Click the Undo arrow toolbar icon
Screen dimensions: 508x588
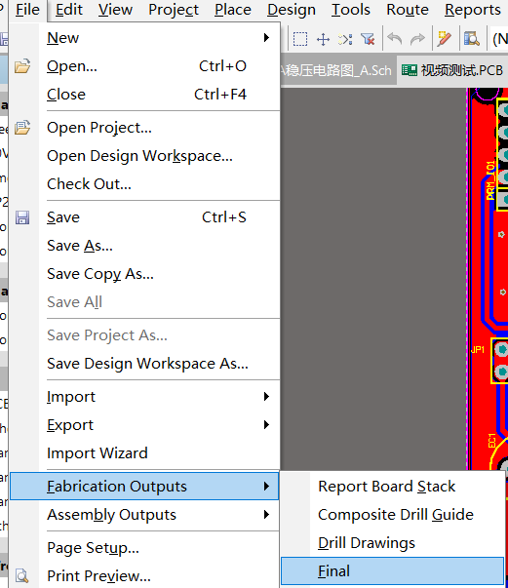pos(394,39)
